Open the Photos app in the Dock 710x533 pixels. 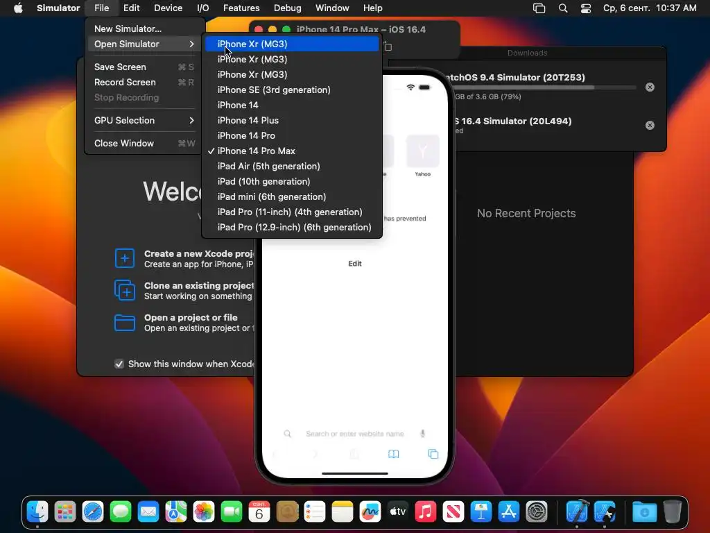click(x=204, y=512)
